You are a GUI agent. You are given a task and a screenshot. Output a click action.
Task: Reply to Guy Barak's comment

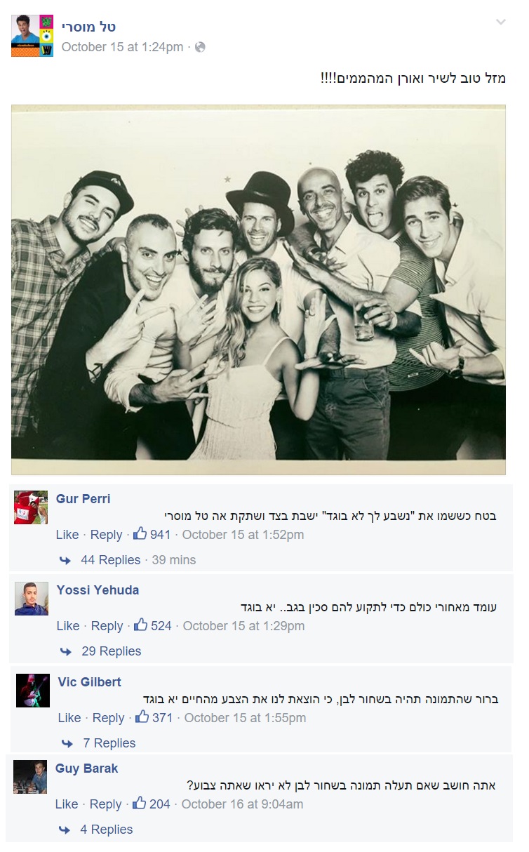pyautogui.click(x=106, y=804)
